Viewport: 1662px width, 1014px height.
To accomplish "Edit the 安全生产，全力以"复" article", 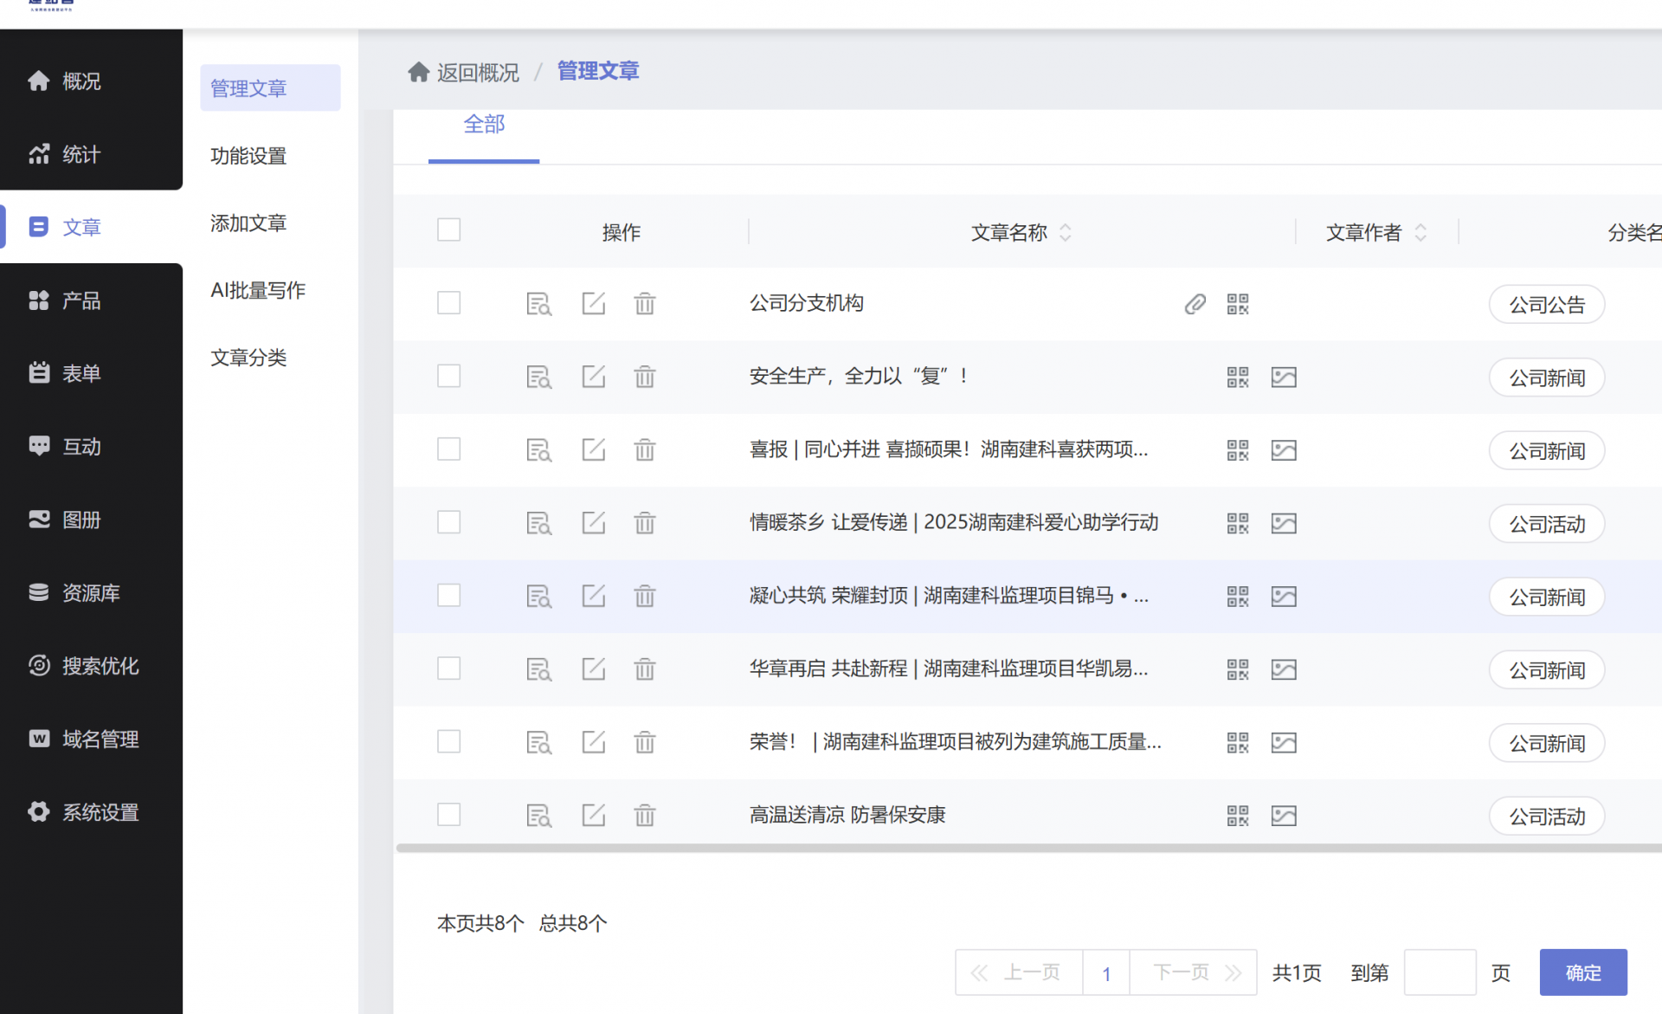I will coord(593,376).
